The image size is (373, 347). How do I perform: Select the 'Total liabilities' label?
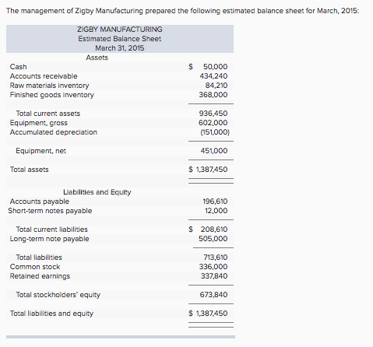[x=39, y=258]
